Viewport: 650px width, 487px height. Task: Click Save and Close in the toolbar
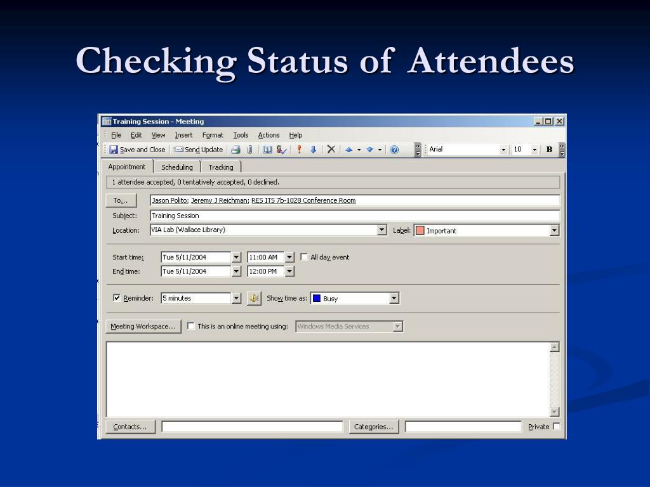137,150
